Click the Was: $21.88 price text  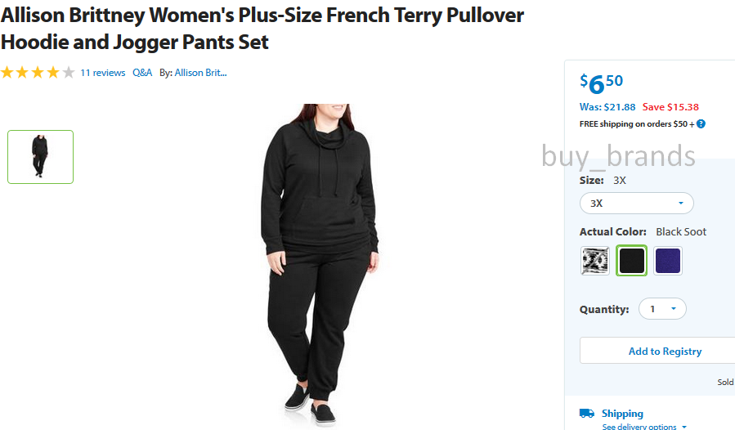[x=607, y=107]
